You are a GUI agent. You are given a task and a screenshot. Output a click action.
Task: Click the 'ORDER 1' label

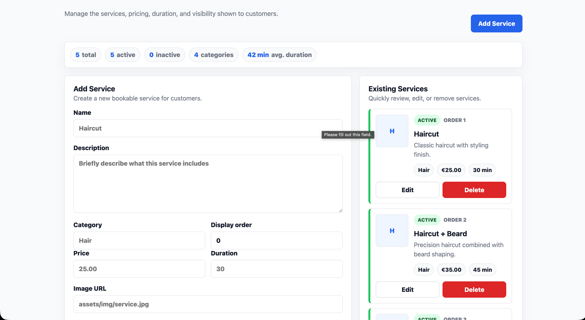[x=454, y=120]
